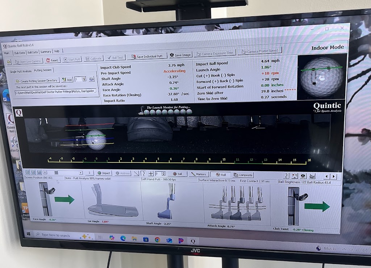
Task: Select the Single Putt Analysis tab
Action: [x=20, y=71]
